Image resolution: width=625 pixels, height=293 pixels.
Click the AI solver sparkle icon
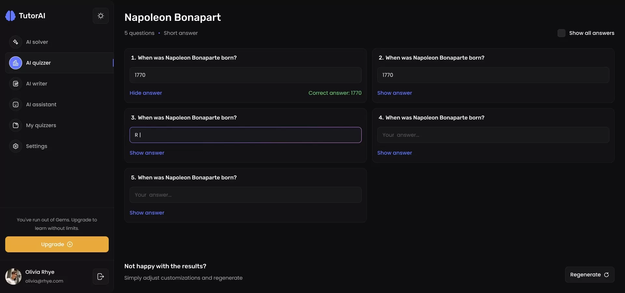tap(16, 42)
